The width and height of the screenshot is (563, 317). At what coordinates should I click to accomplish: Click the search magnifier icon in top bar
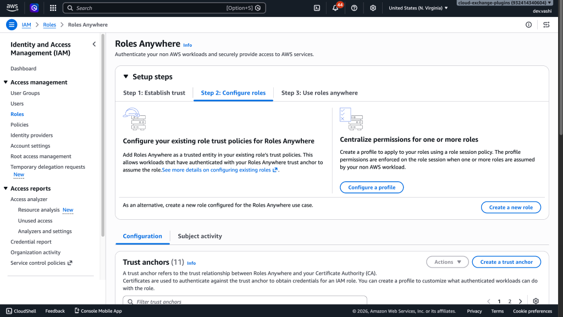[70, 8]
